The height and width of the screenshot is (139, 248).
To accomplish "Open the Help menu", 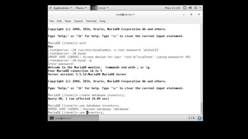I will 102,21.
